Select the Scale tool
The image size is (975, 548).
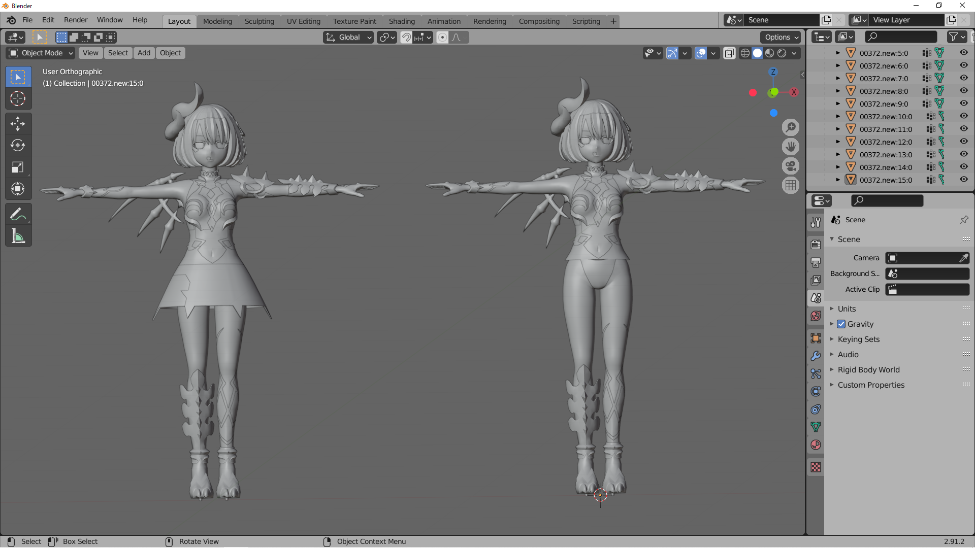tap(18, 167)
